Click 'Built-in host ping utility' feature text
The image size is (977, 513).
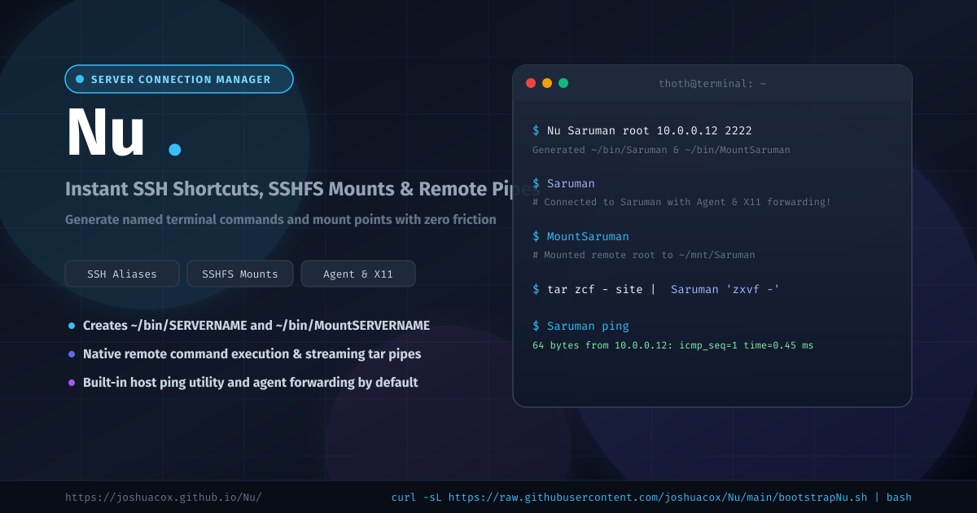tap(251, 383)
